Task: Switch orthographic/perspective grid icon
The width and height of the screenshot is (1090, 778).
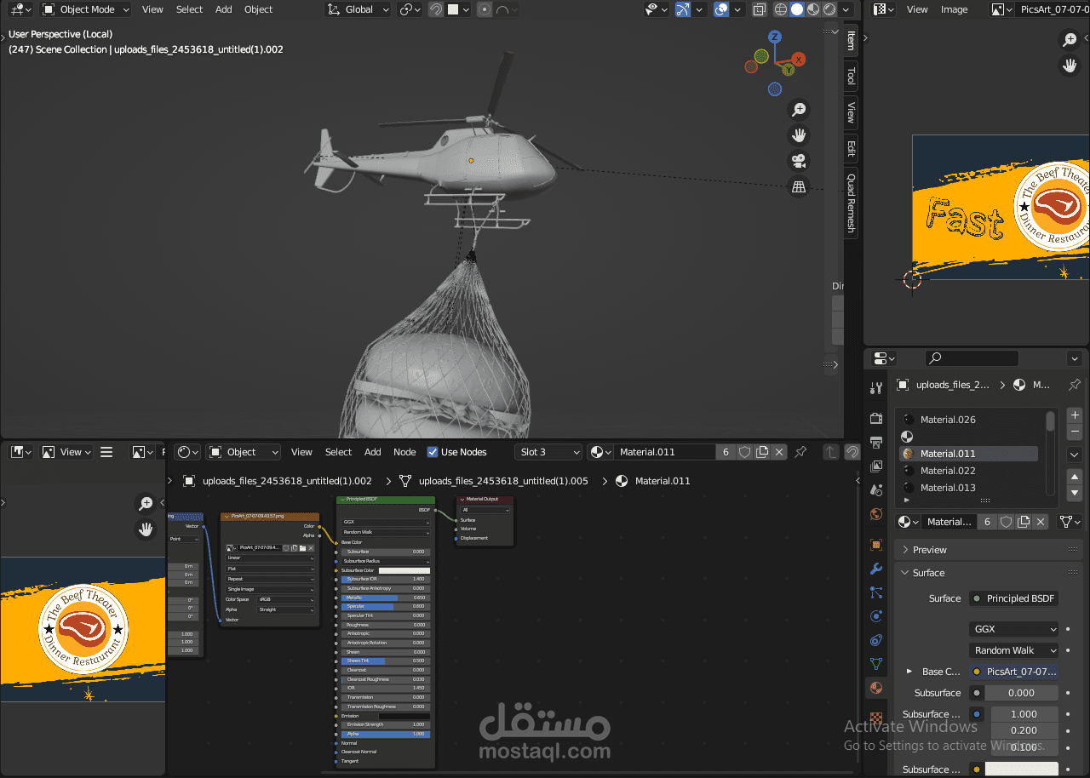Action: point(799,186)
